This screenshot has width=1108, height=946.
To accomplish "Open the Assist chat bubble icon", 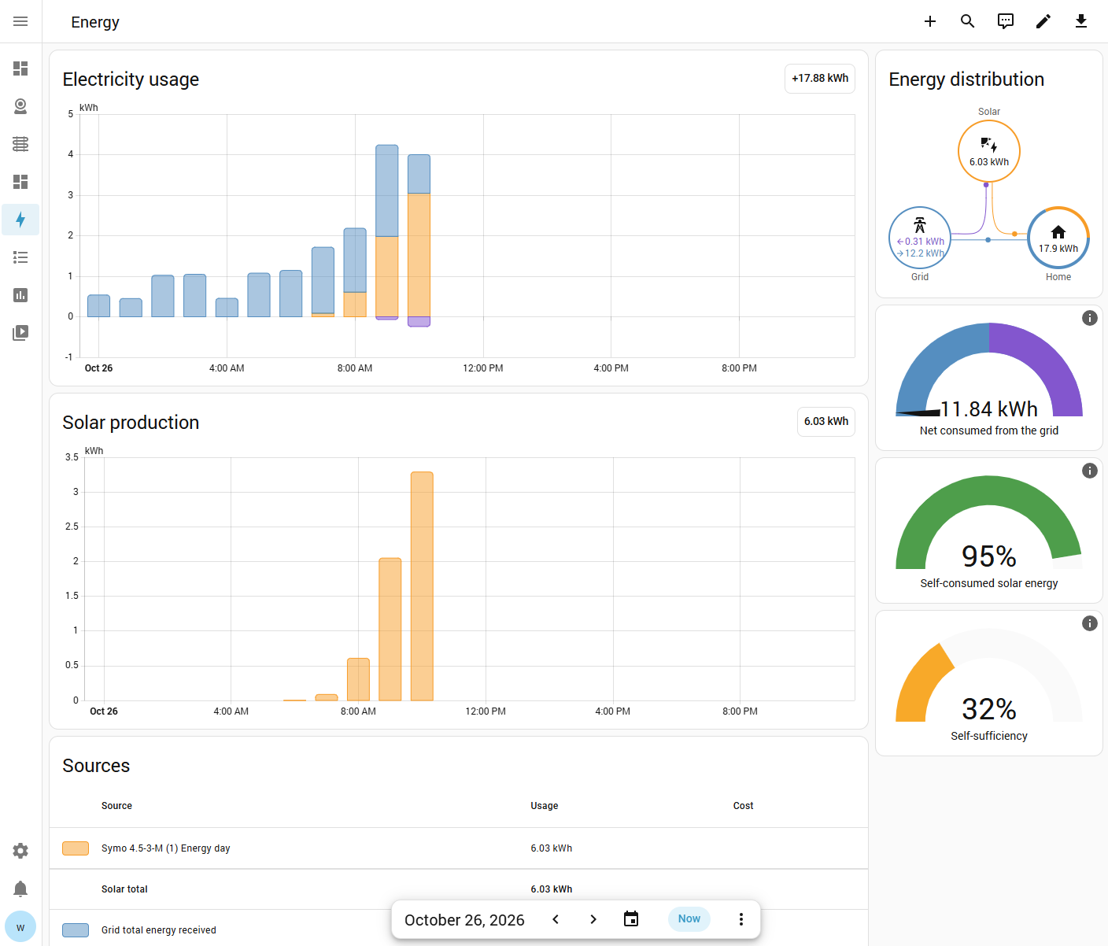I will (x=1006, y=21).
